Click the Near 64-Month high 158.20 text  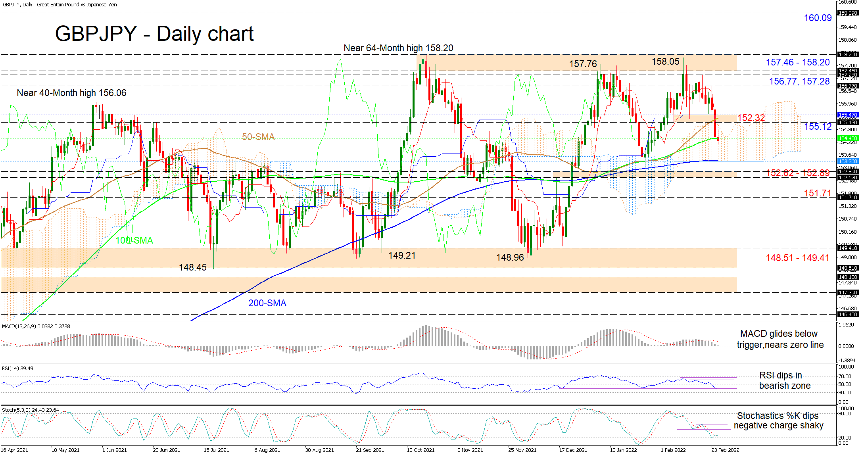coord(398,48)
